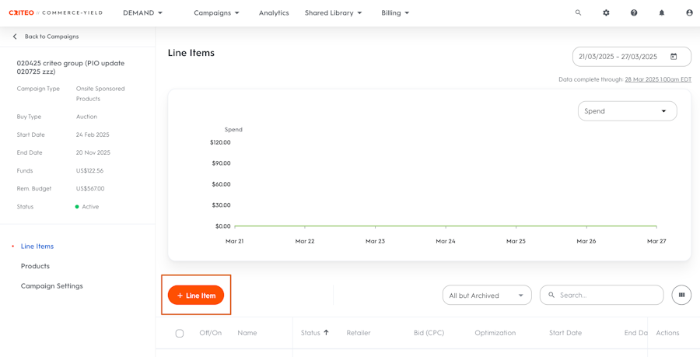The image size is (700, 357).
Task: Click the line items Search field
Action: (x=607, y=296)
